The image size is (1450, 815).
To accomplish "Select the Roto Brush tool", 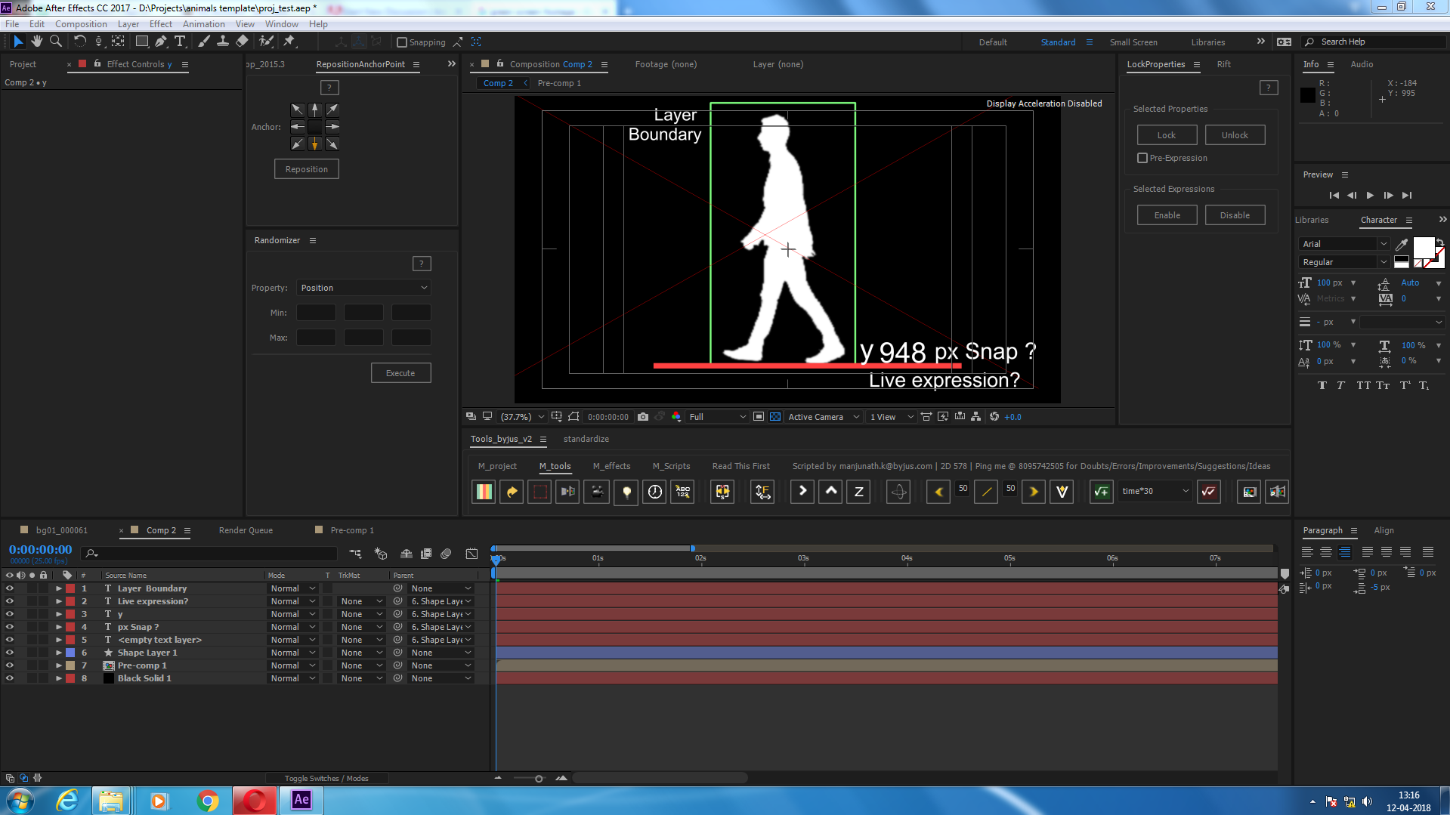I will 266,42.
